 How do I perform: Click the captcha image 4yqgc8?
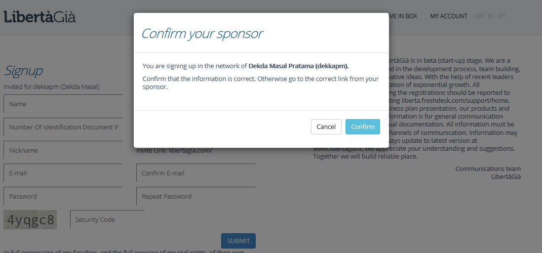(x=30, y=219)
